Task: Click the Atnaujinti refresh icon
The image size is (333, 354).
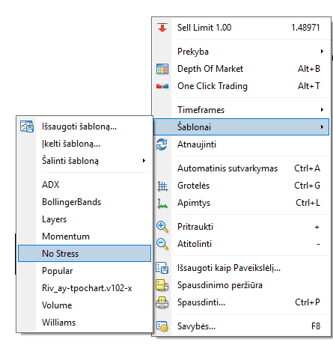Action: pyautogui.click(x=162, y=144)
